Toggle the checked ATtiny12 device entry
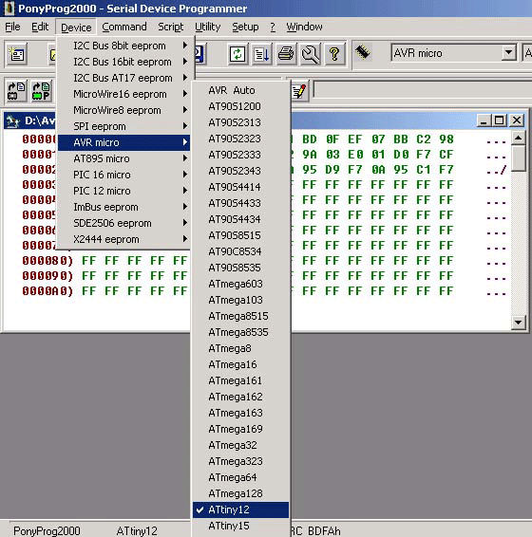Viewport: 532px width, 537px height. pyautogui.click(x=240, y=509)
